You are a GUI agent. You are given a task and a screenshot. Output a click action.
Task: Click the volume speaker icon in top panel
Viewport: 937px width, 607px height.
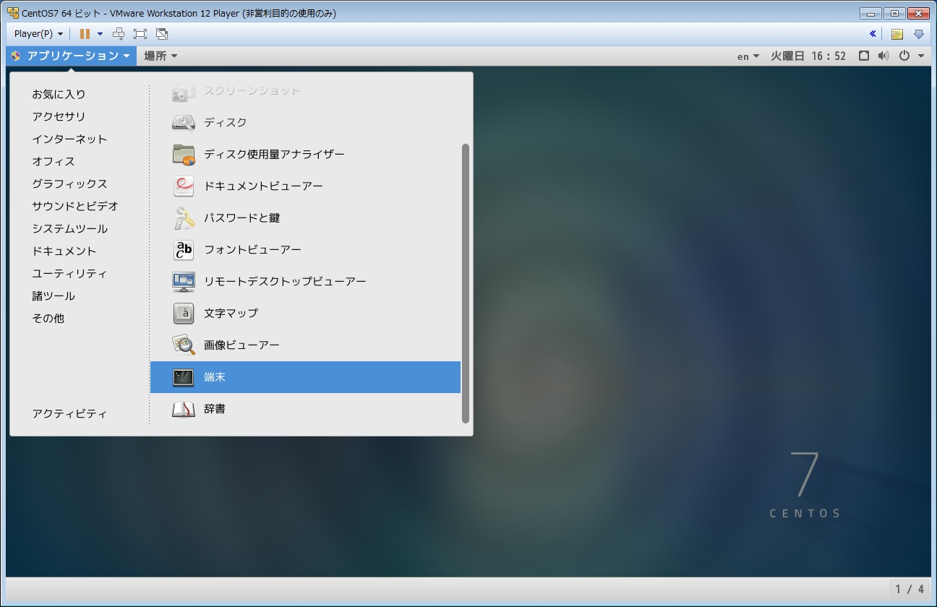click(x=883, y=56)
